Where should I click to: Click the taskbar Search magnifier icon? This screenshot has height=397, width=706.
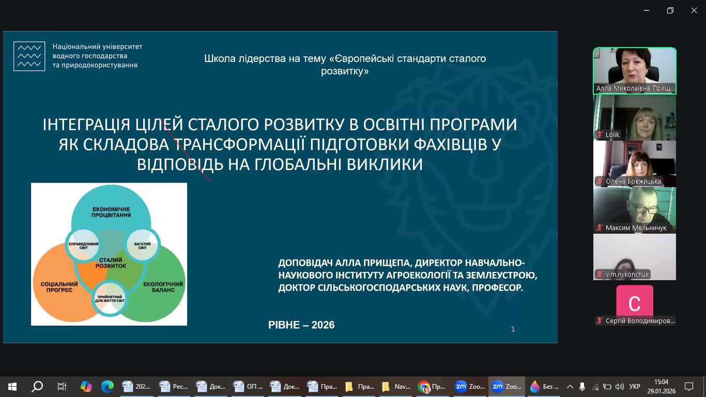[x=37, y=386]
